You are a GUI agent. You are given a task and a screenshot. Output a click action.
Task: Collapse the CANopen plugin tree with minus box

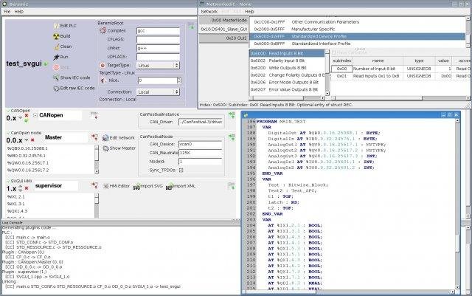(x=35, y=115)
